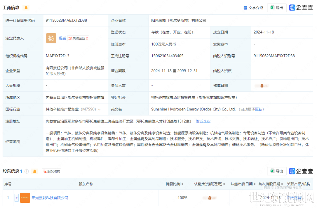The height and width of the screenshot is (208, 317).
Task: Click the 企查查 logo next to 工商信息 导出
Action: tap(301, 8)
